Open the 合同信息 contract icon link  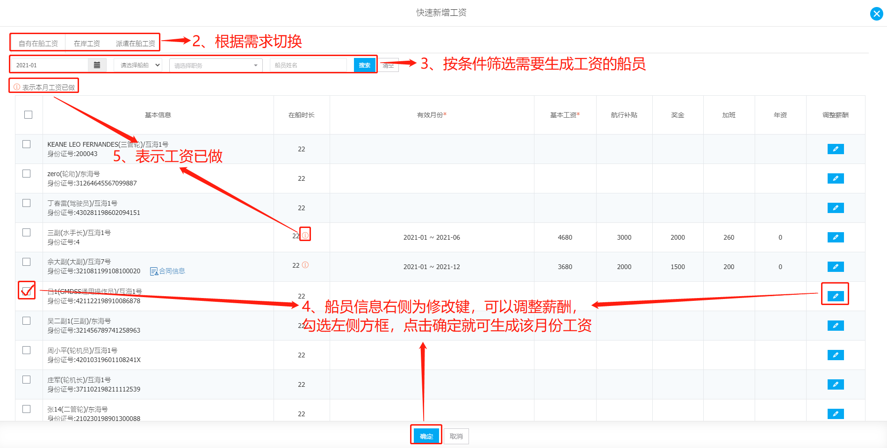(x=167, y=271)
